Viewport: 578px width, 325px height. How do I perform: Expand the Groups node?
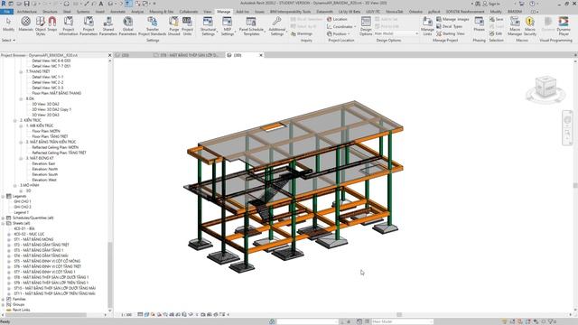(4, 305)
